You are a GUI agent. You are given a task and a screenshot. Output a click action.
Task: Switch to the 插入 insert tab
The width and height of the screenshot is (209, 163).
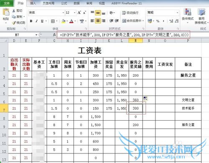[x=33, y=3]
